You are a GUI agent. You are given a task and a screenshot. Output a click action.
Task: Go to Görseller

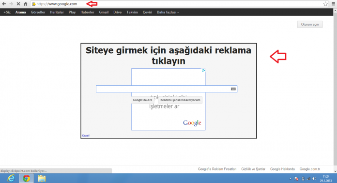(x=38, y=12)
